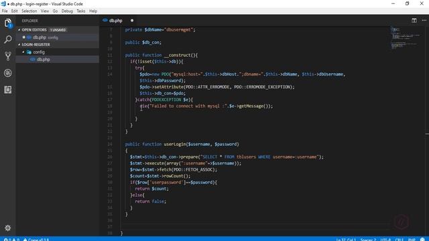Click the EXPLORER panel title

tap(29, 21)
